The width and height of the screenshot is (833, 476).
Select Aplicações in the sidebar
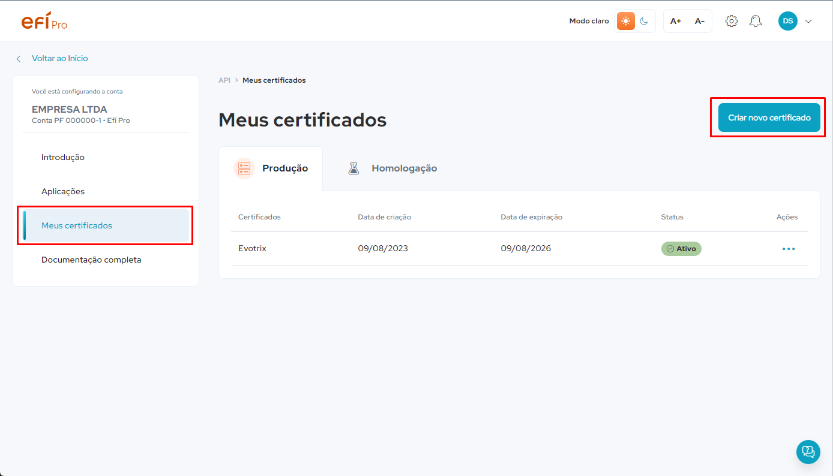pyautogui.click(x=62, y=191)
